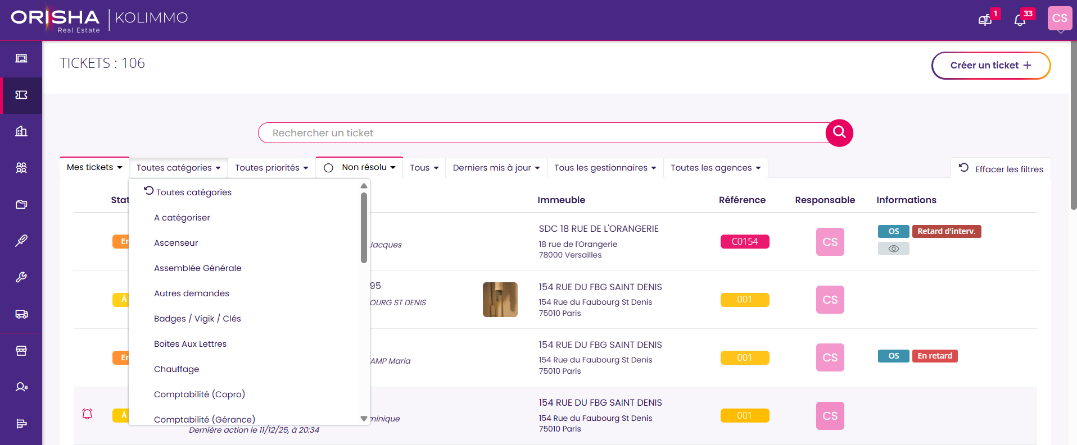Open the screwdriver icon in sidebar

pos(21,241)
